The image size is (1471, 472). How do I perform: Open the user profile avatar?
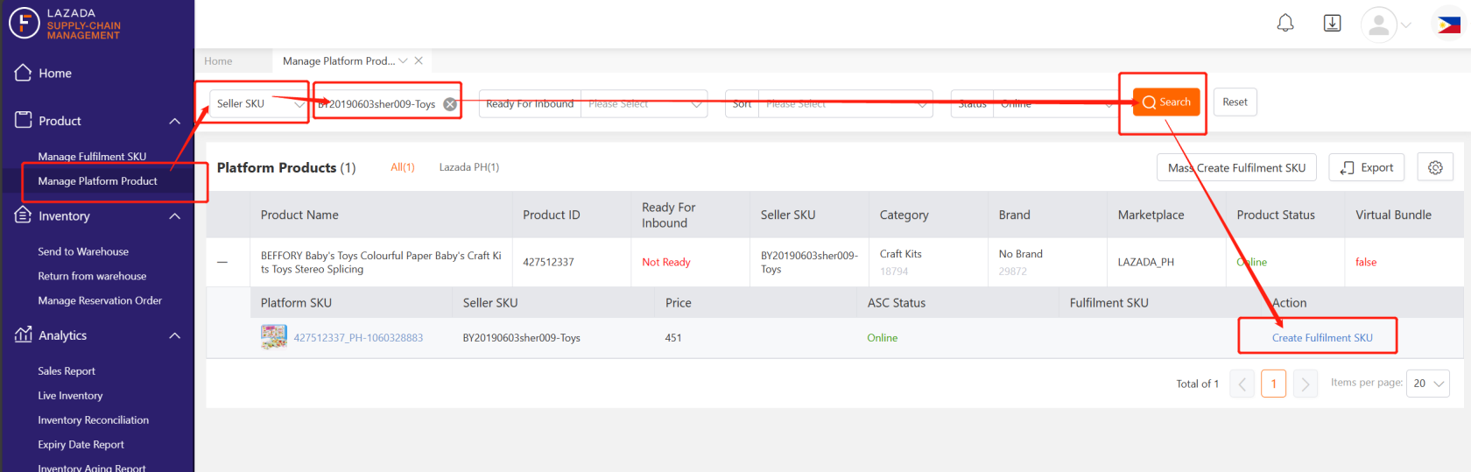1379,25
